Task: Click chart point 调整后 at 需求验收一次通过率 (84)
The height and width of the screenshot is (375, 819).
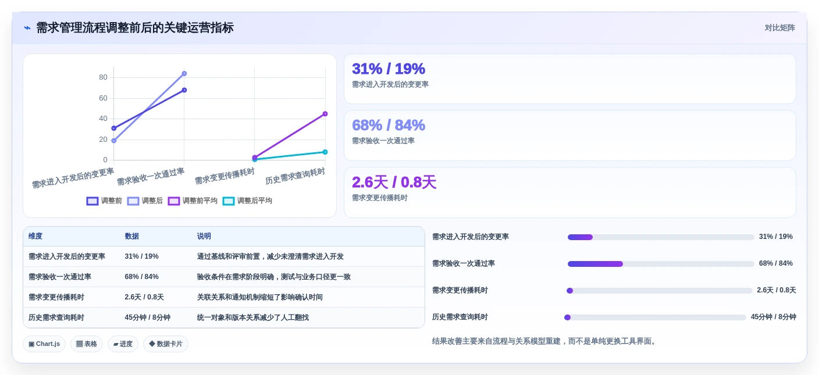Action: [184, 74]
